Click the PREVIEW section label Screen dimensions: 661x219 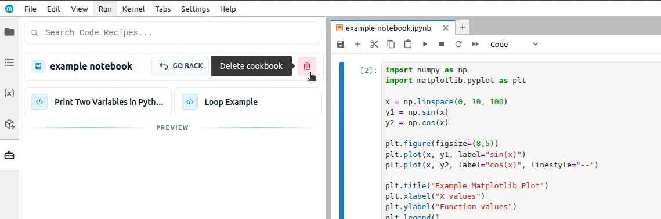click(172, 127)
